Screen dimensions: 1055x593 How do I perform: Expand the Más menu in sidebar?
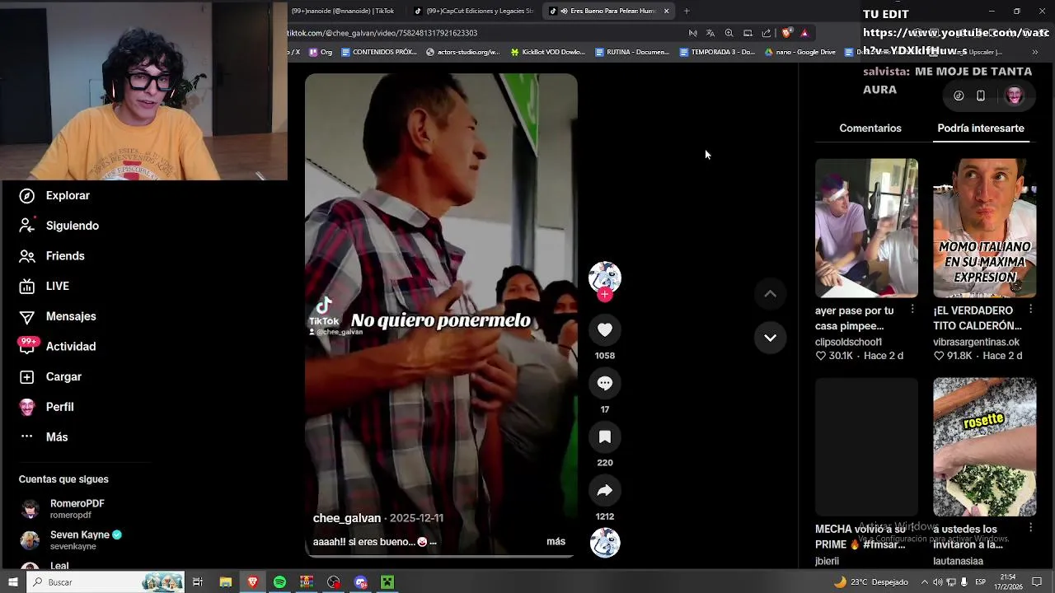click(x=44, y=437)
